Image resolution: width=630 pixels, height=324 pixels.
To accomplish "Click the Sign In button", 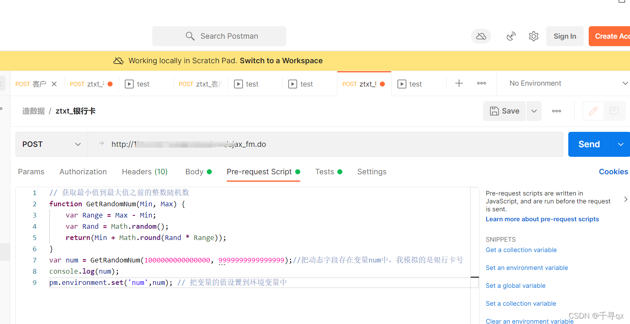I will pyautogui.click(x=565, y=36).
